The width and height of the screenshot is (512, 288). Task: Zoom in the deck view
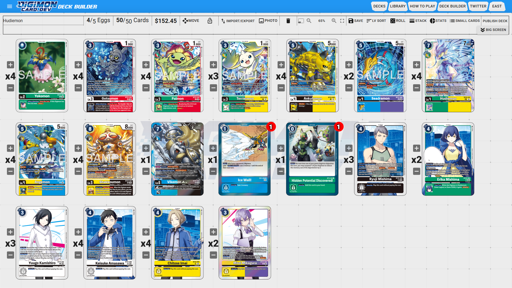(334, 21)
